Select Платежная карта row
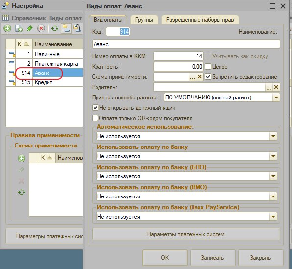Image resolution: width=292 pixels, height=269 pixels. pyautogui.click(x=44, y=64)
